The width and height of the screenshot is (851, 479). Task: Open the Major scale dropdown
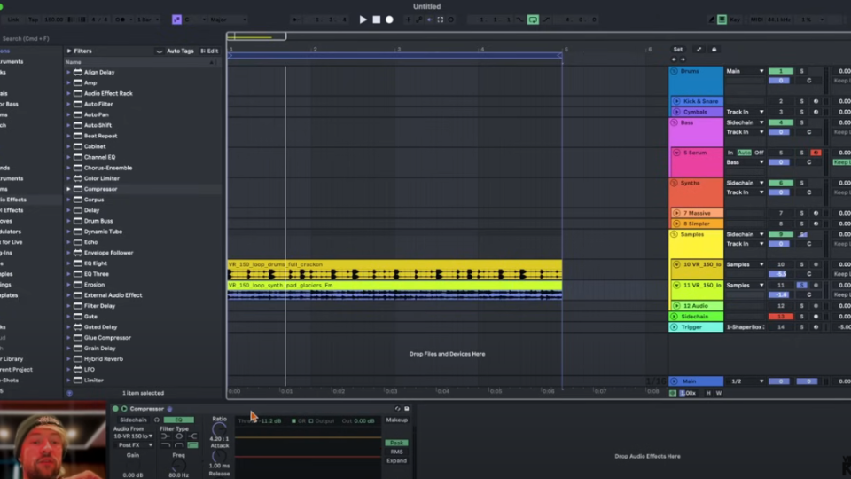tap(228, 20)
